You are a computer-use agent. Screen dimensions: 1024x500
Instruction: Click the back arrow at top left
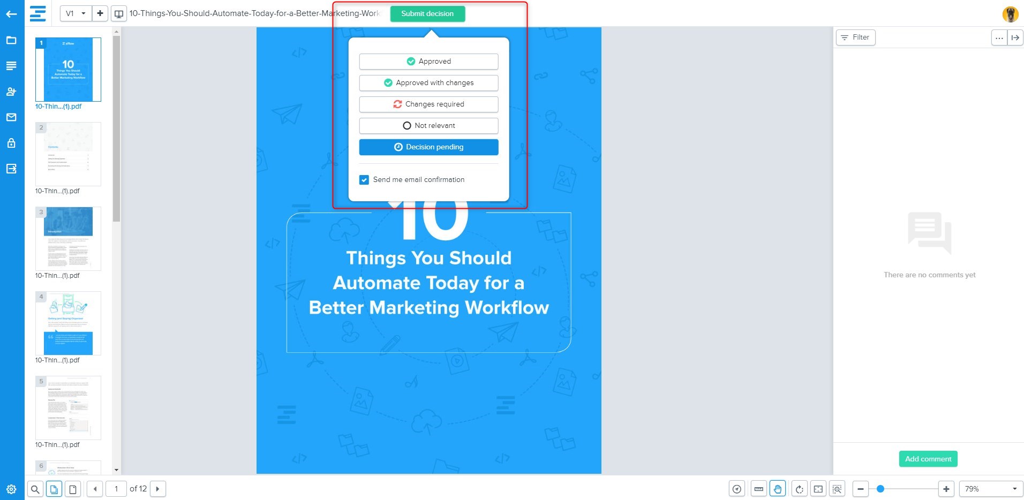[x=11, y=14]
